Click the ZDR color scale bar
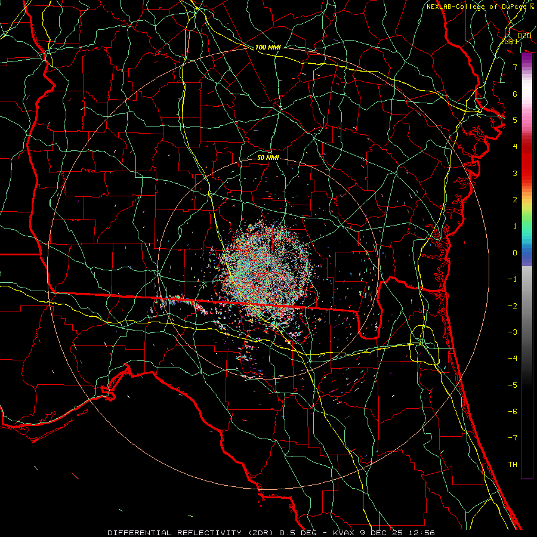 pyautogui.click(x=527, y=266)
